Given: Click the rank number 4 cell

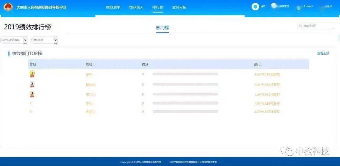Looking at the screenshot, I should point(31,103).
